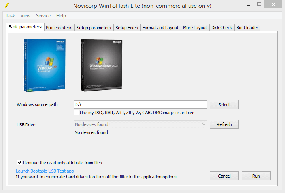Uncheck Remove the read-only attribute option
285x193 pixels.
coord(19,162)
